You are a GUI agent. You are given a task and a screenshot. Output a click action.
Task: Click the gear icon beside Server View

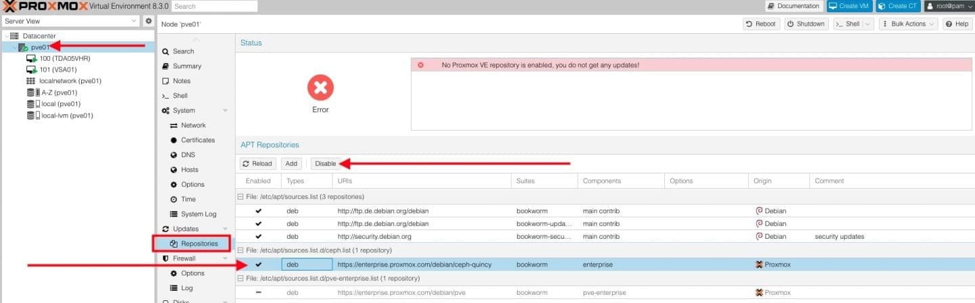149,22
